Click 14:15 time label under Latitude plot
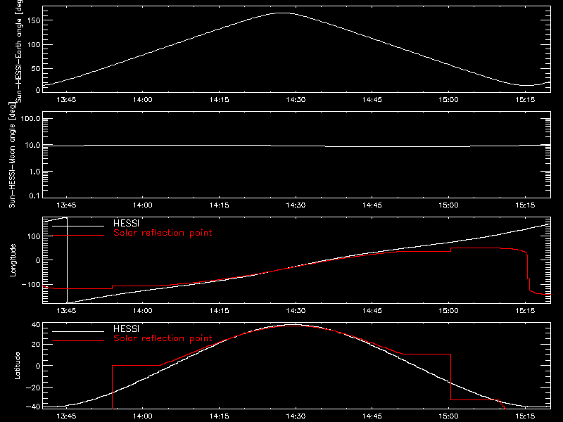The height and width of the screenshot is (422, 563). (x=219, y=416)
